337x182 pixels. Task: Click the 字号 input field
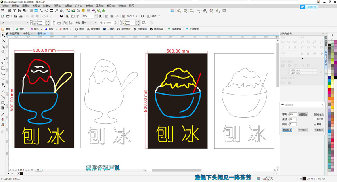(293, 114)
